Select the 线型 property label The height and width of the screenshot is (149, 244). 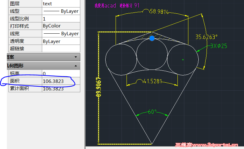[x=15, y=11]
